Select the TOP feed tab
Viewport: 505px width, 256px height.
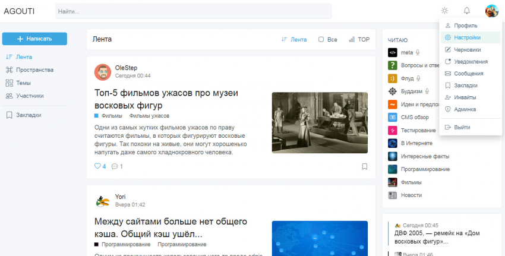359,40
